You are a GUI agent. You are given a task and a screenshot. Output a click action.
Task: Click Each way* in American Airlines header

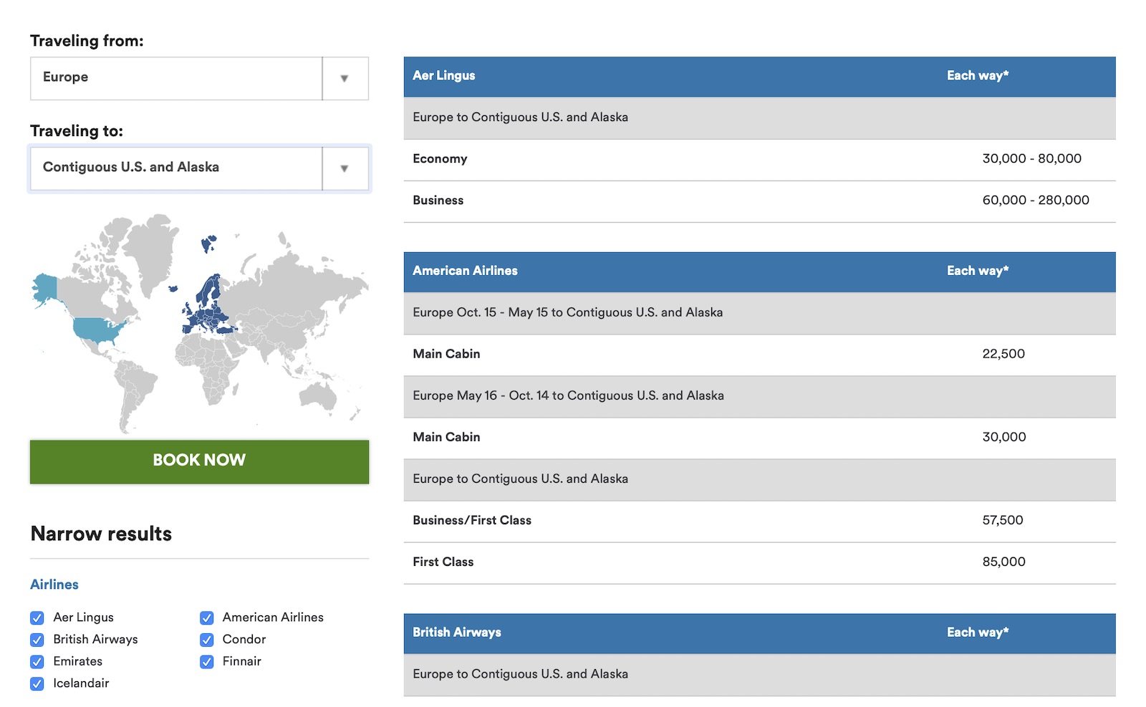(x=978, y=271)
